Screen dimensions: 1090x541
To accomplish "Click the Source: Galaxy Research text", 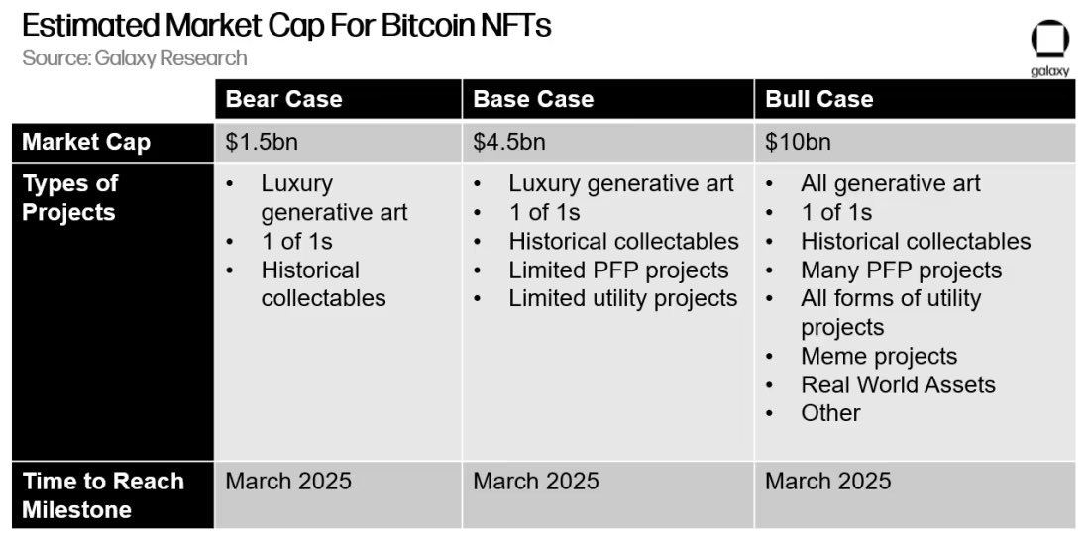I will click(x=134, y=57).
